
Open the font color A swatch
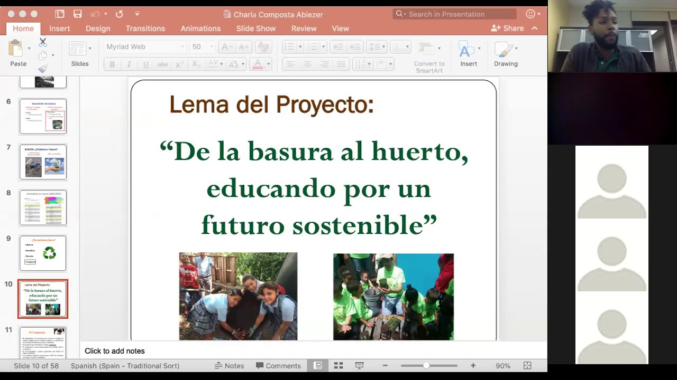(258, 64)
